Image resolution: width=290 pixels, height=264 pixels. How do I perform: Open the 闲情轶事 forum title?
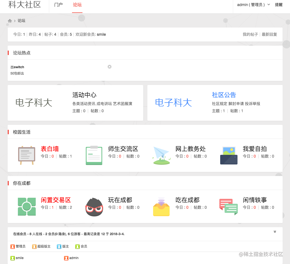point(255,200)
